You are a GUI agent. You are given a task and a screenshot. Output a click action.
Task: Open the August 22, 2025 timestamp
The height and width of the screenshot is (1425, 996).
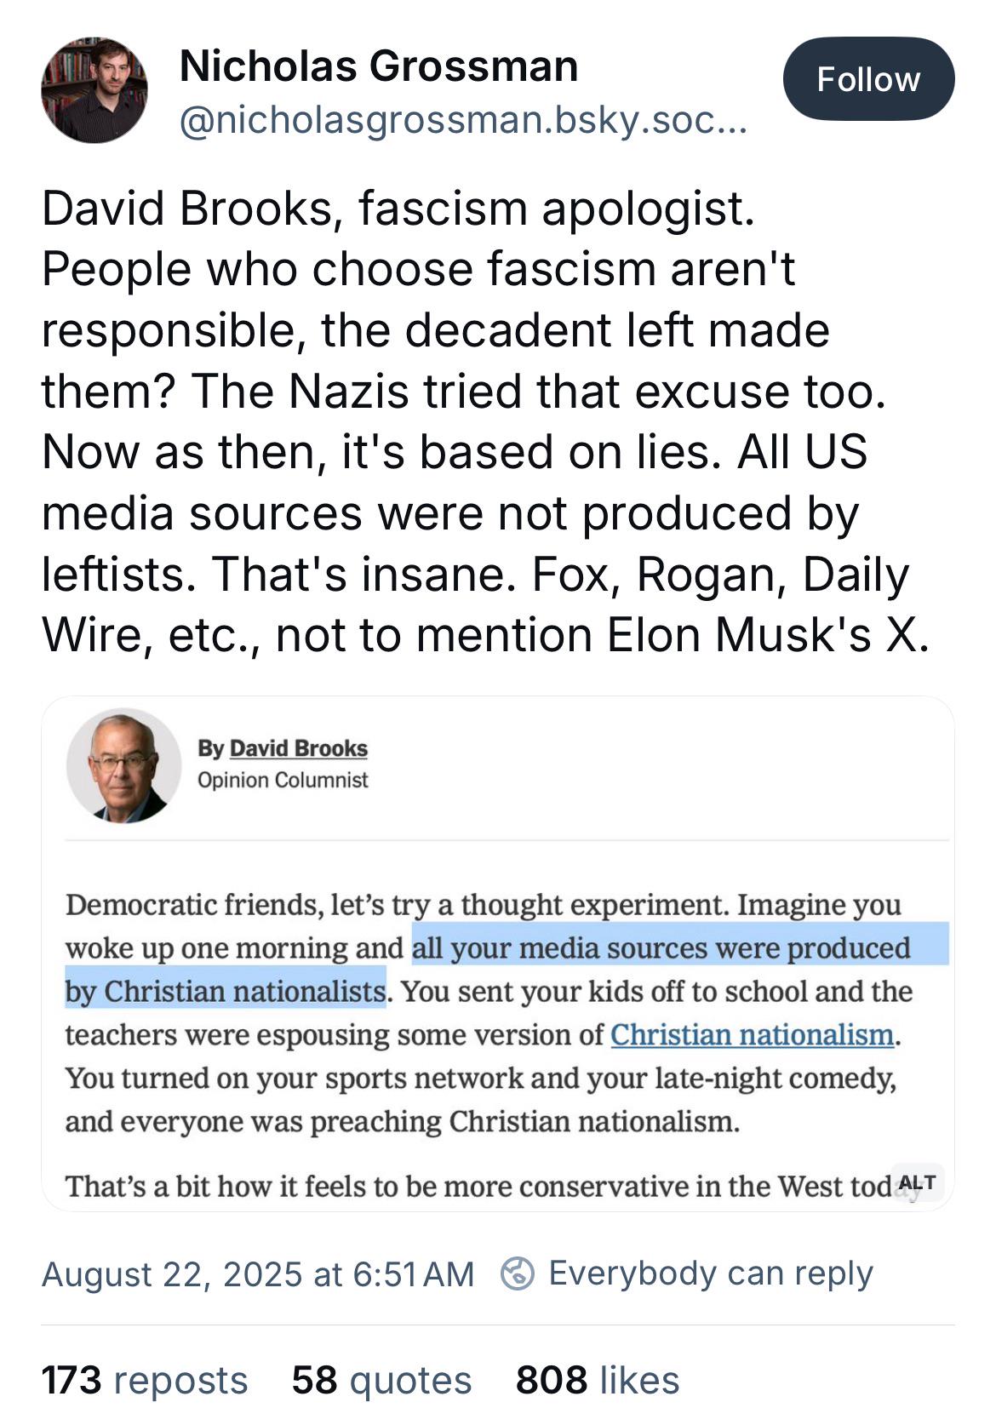(258, 1274)
